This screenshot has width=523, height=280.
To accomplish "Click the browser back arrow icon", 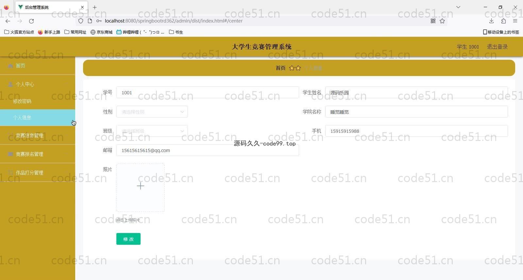I will click(8, 21).
